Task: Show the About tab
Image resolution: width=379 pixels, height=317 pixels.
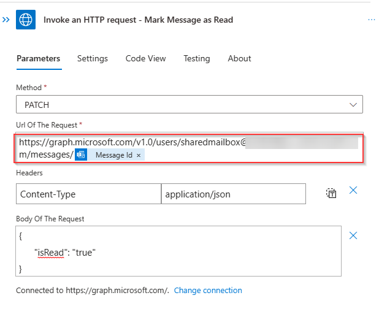Action: (x=240, y=58)
